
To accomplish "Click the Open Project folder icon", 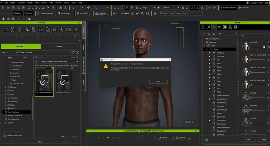I will pos(8,8).
